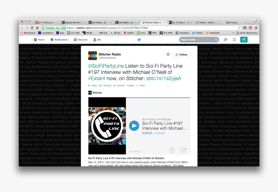The image size is (278, 192).
Task: Click the Stitcher Radio profile avatar
Action: 92,56
